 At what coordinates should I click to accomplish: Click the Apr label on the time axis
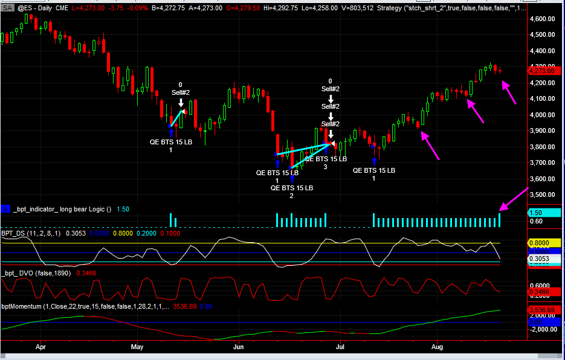[x=40, y=348]
